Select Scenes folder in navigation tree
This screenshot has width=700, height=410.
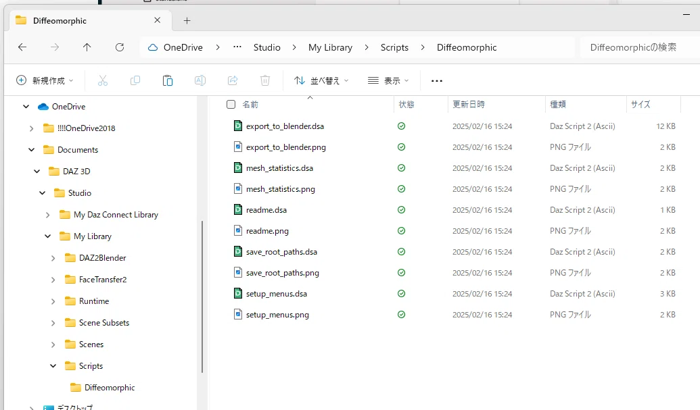pyautogui.click(x=91, y=344)
